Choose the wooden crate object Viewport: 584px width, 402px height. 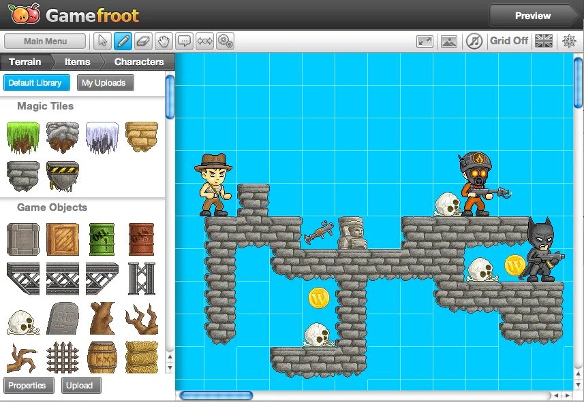coord(63,239)
